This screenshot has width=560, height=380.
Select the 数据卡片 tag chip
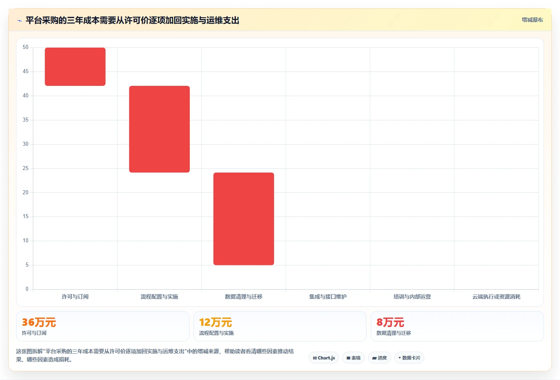click(x=409, y=358)
